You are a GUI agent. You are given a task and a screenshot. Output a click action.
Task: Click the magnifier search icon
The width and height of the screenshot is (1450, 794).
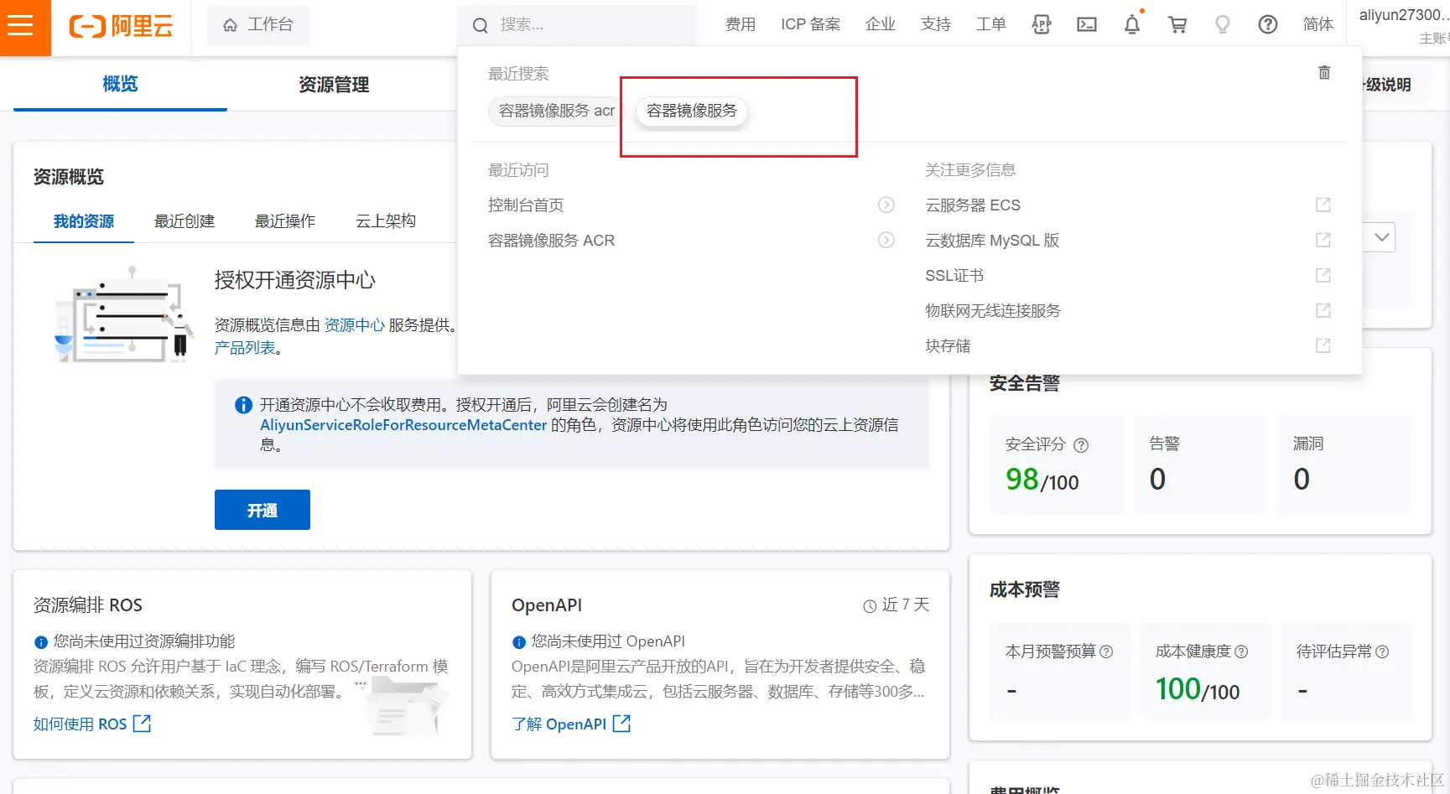481,26
